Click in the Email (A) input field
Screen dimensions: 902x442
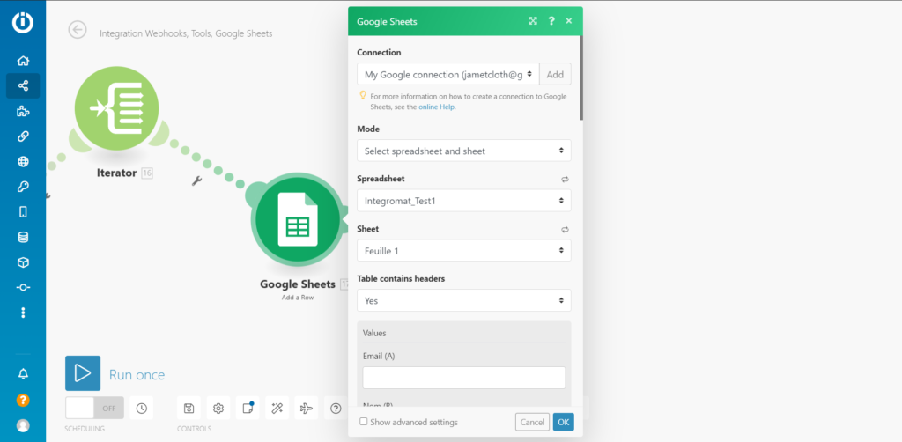(x=464, y=378)
